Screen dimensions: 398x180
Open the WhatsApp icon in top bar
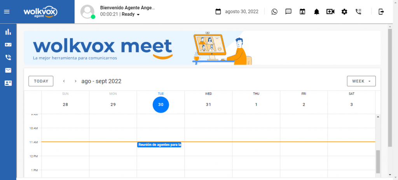[274, 11]
